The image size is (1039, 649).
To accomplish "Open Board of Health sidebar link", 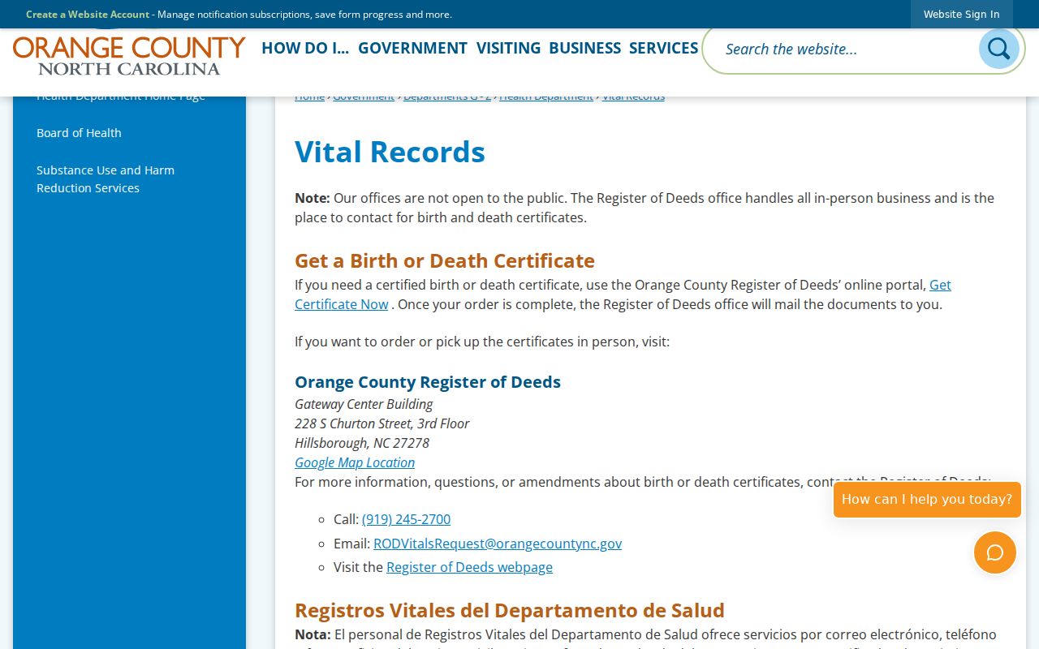I will (79, 133).
